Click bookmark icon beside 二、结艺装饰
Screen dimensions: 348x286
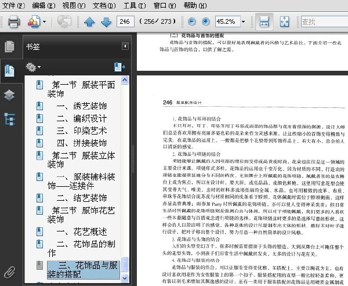pyautogui.click(x=39, y=198)
